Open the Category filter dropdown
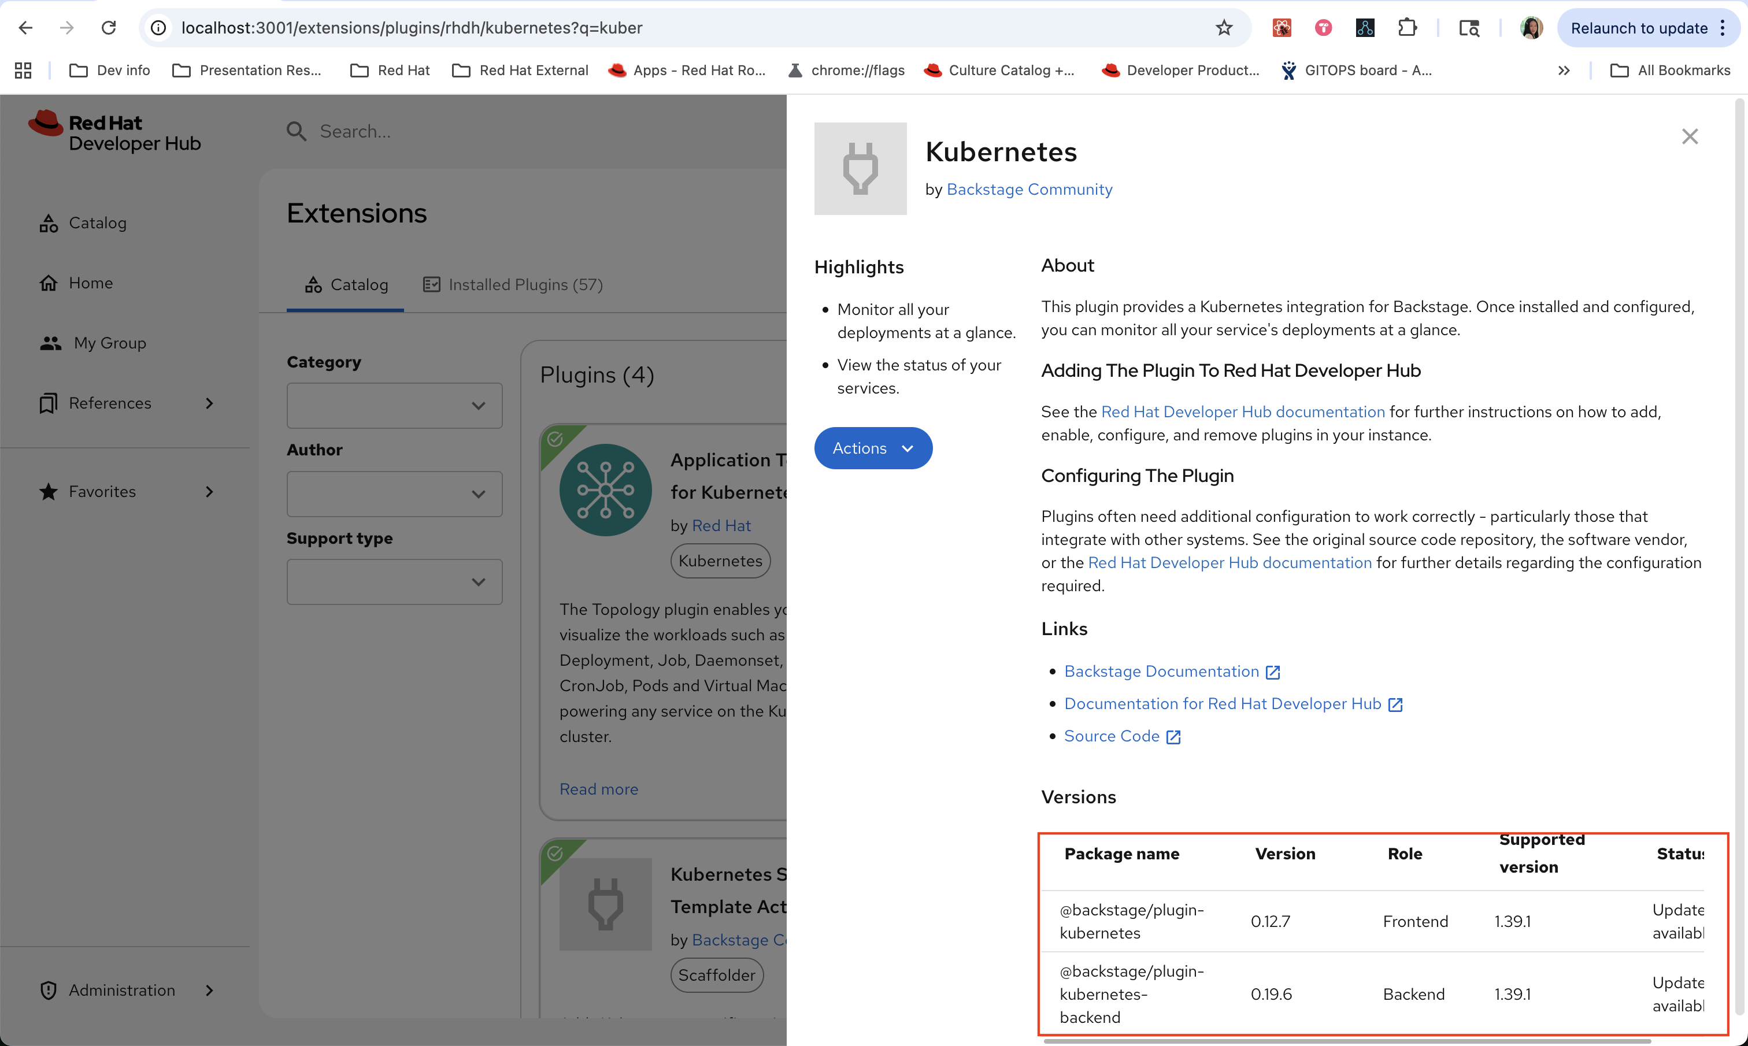The width and height of the screenshot is (1748, 1046). tap(394, 405)
